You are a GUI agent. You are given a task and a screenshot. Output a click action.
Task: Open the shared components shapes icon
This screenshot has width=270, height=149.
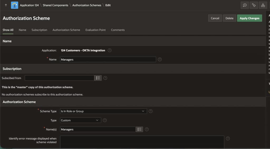click(263, 5)
